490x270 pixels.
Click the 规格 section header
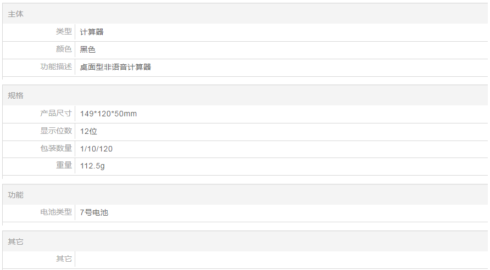coord(16,95)
